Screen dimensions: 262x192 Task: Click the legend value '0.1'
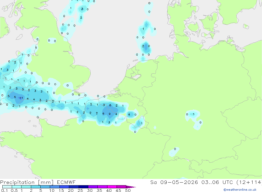4,190
